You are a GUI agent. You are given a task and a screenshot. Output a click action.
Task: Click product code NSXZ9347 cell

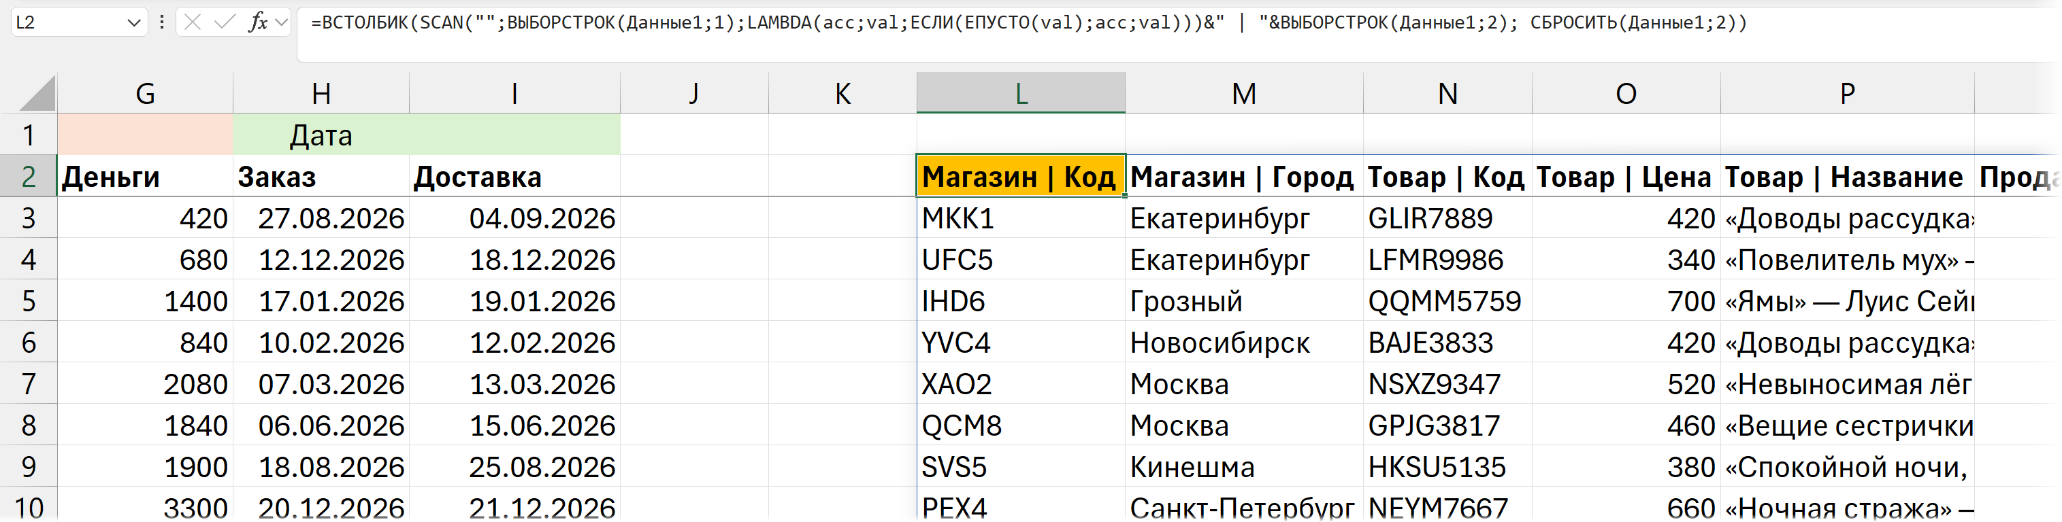1447,384
